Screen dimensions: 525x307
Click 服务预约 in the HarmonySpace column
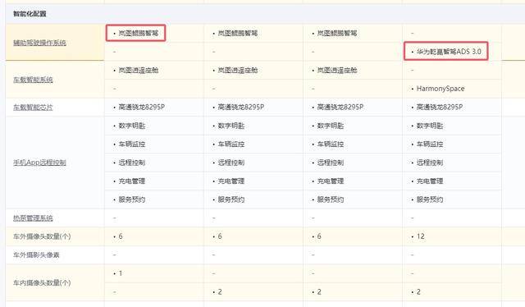[430, 199]
